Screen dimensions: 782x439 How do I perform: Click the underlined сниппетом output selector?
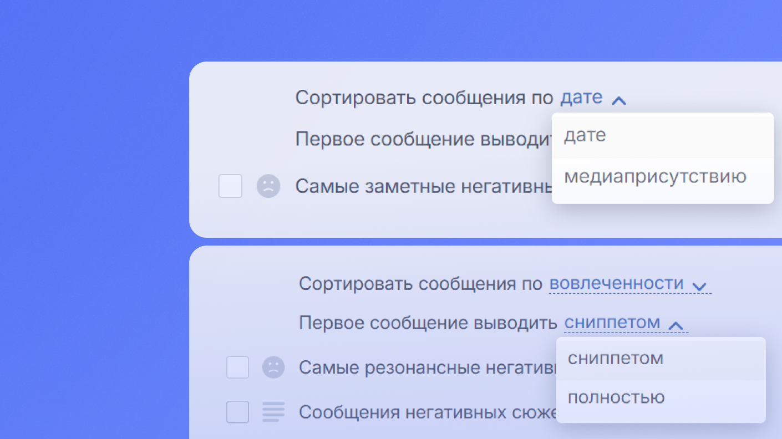pyautogui.click(x=612, y=323)
